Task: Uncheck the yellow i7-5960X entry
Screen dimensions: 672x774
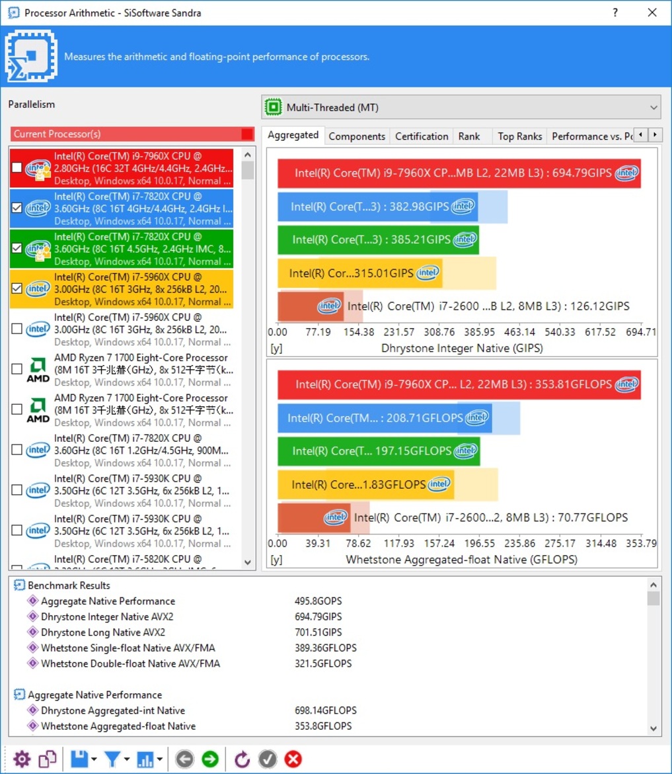Action: pyautogui.click(x=17, y=288)
